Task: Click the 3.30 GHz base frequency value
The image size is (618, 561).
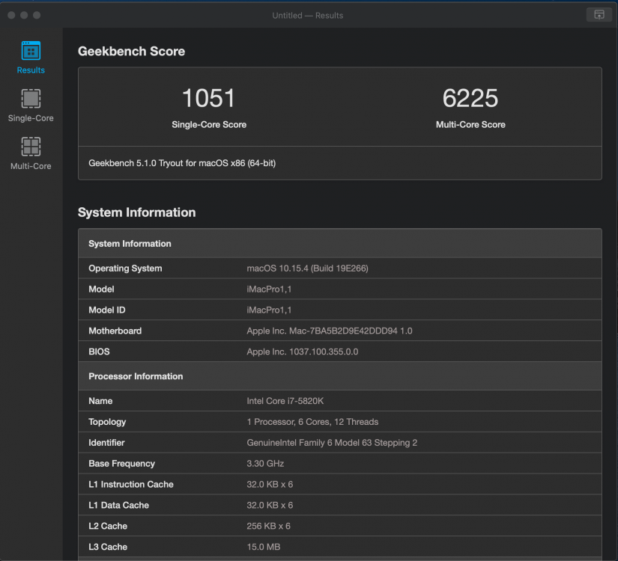Action: coord(265,463)
